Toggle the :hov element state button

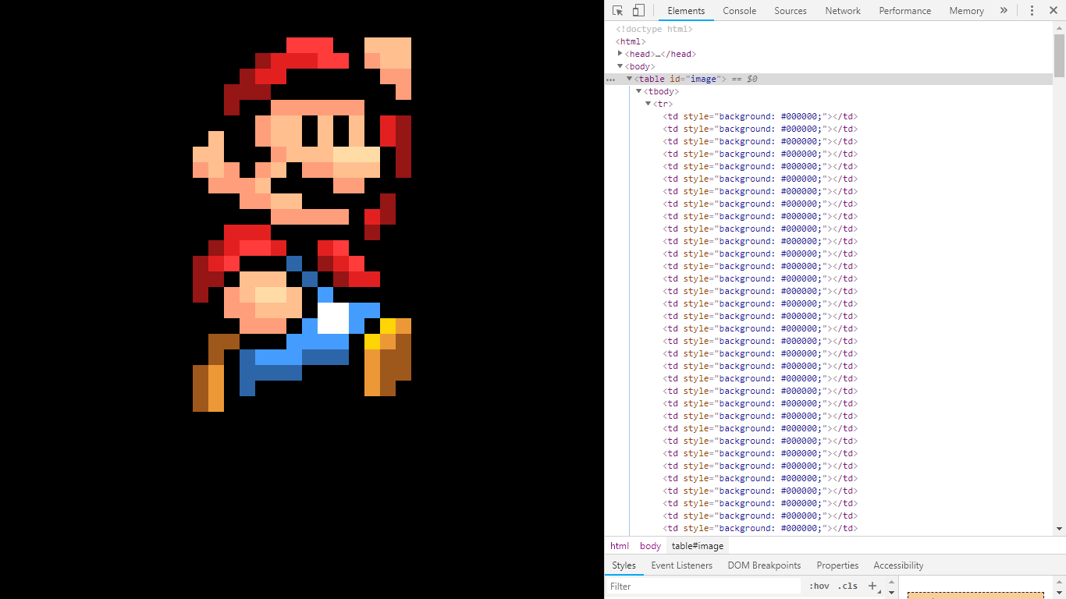pyautogui.click(x=819, y=587)
